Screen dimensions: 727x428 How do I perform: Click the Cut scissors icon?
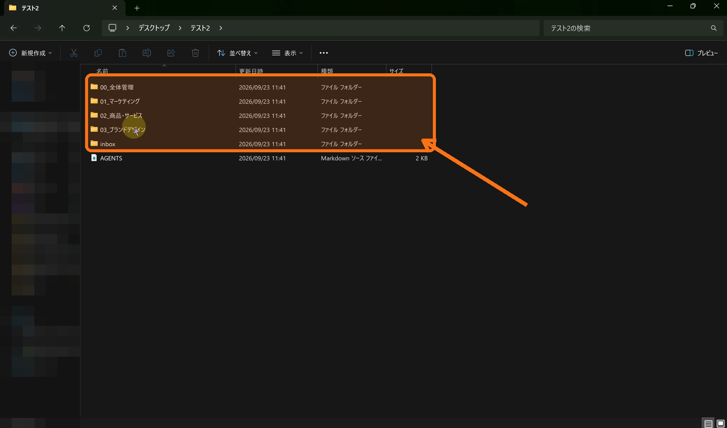(x=74, y=53)
